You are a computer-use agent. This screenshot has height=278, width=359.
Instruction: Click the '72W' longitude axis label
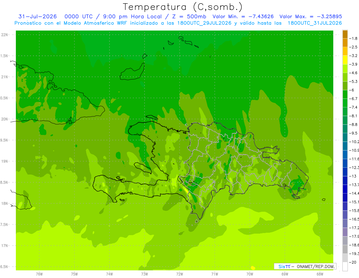[x=180, y=274]
